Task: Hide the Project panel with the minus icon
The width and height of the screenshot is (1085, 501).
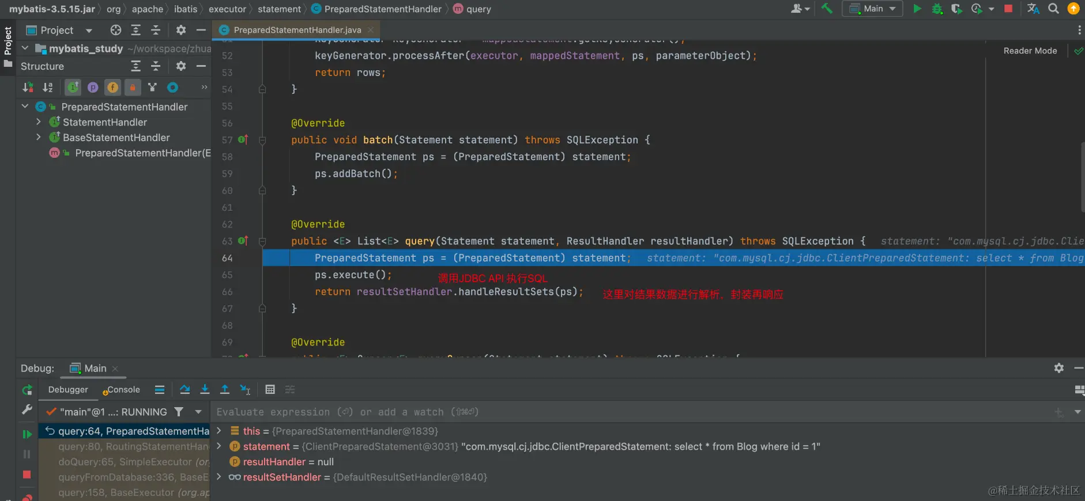Action: tap(201, 30)
